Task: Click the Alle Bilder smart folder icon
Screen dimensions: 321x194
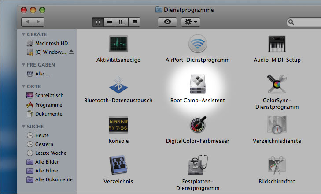Action: [30, 162]
